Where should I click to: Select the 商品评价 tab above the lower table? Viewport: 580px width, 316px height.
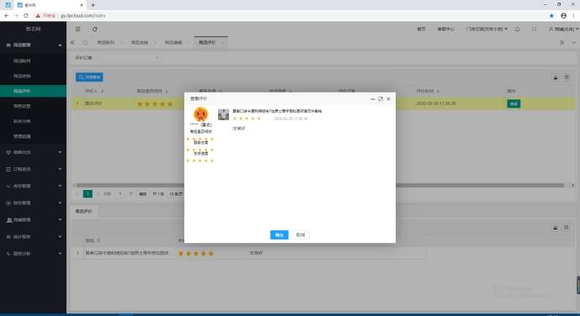pyautogui.click(x=83, y=211)
